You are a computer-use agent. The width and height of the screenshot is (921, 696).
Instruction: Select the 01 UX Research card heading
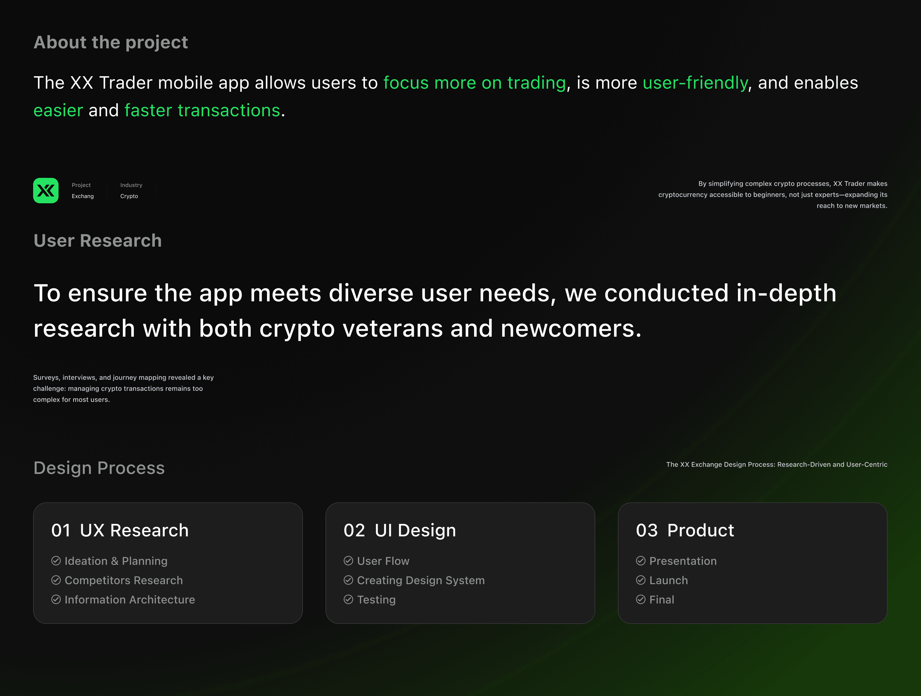coord(120,530)
